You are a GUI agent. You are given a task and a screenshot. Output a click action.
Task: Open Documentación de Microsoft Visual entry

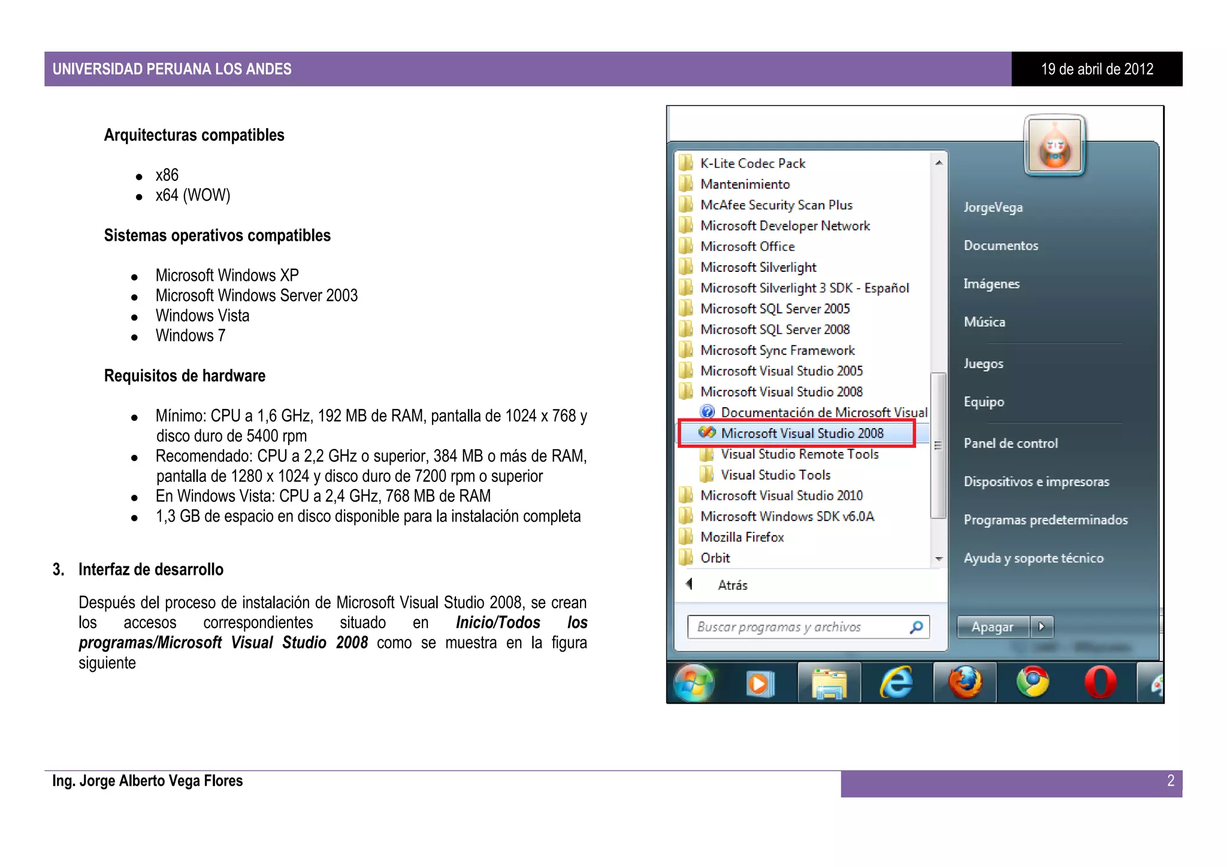point(823,413)
